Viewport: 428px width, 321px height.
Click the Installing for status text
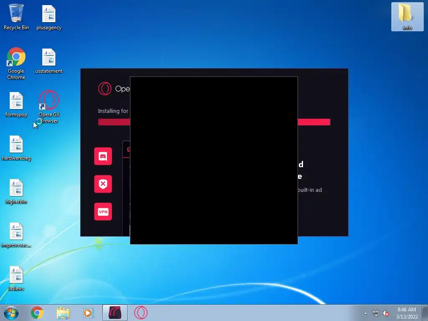pos(113,111)
